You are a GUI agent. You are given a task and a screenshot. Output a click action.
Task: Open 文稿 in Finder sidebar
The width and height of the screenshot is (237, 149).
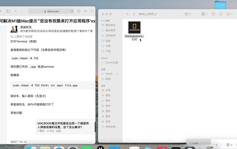pyautogui.click(x=108, y=46)
